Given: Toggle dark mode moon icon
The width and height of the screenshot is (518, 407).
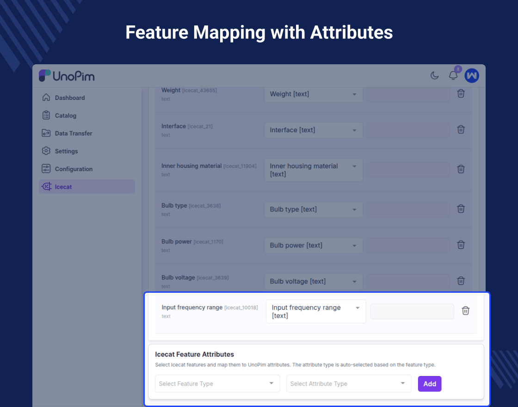Looking at the screenshot, I should click(x=434, y=75).
